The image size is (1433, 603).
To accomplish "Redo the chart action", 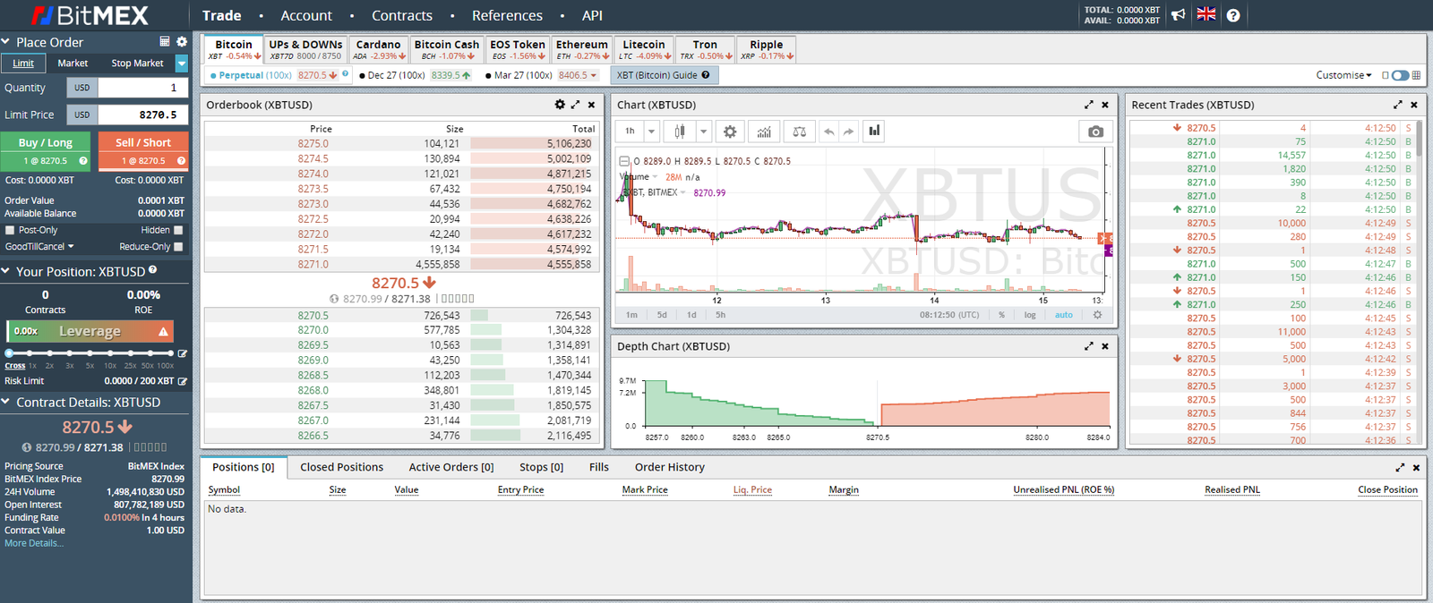I will click(x=848, y=132).
